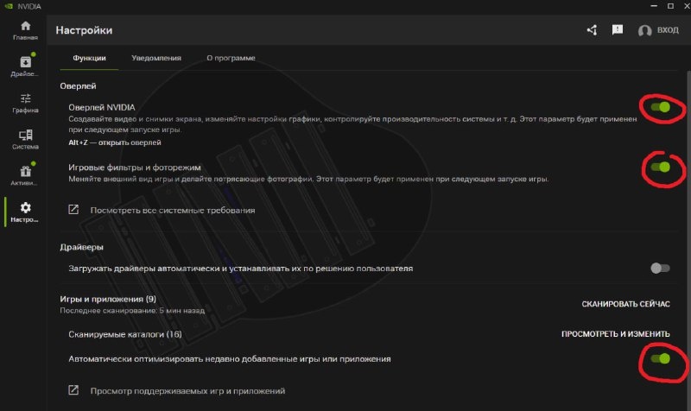The height and width of the screenshot is (411, 691).
Task: Open the Система sidebar section
Action: (25, 139)
